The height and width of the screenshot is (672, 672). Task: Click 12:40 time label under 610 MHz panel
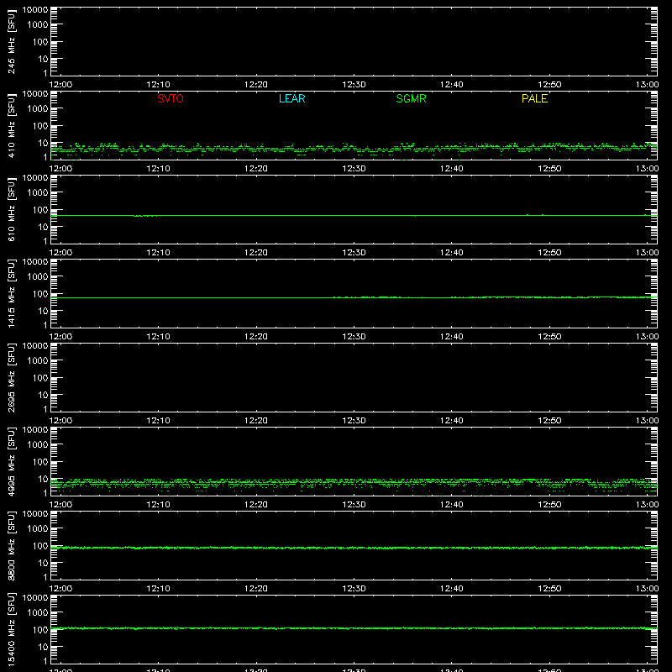coord(452,253)
